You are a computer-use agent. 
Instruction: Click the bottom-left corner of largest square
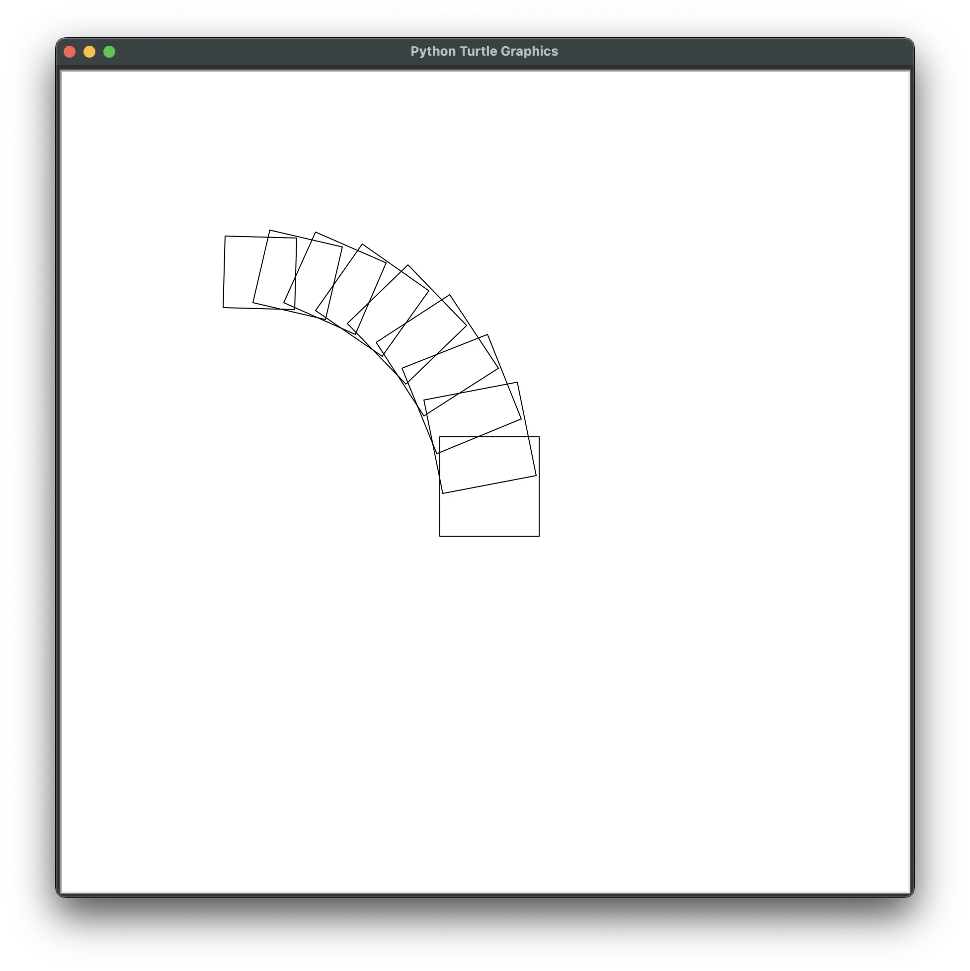click(x=440, y=536)
